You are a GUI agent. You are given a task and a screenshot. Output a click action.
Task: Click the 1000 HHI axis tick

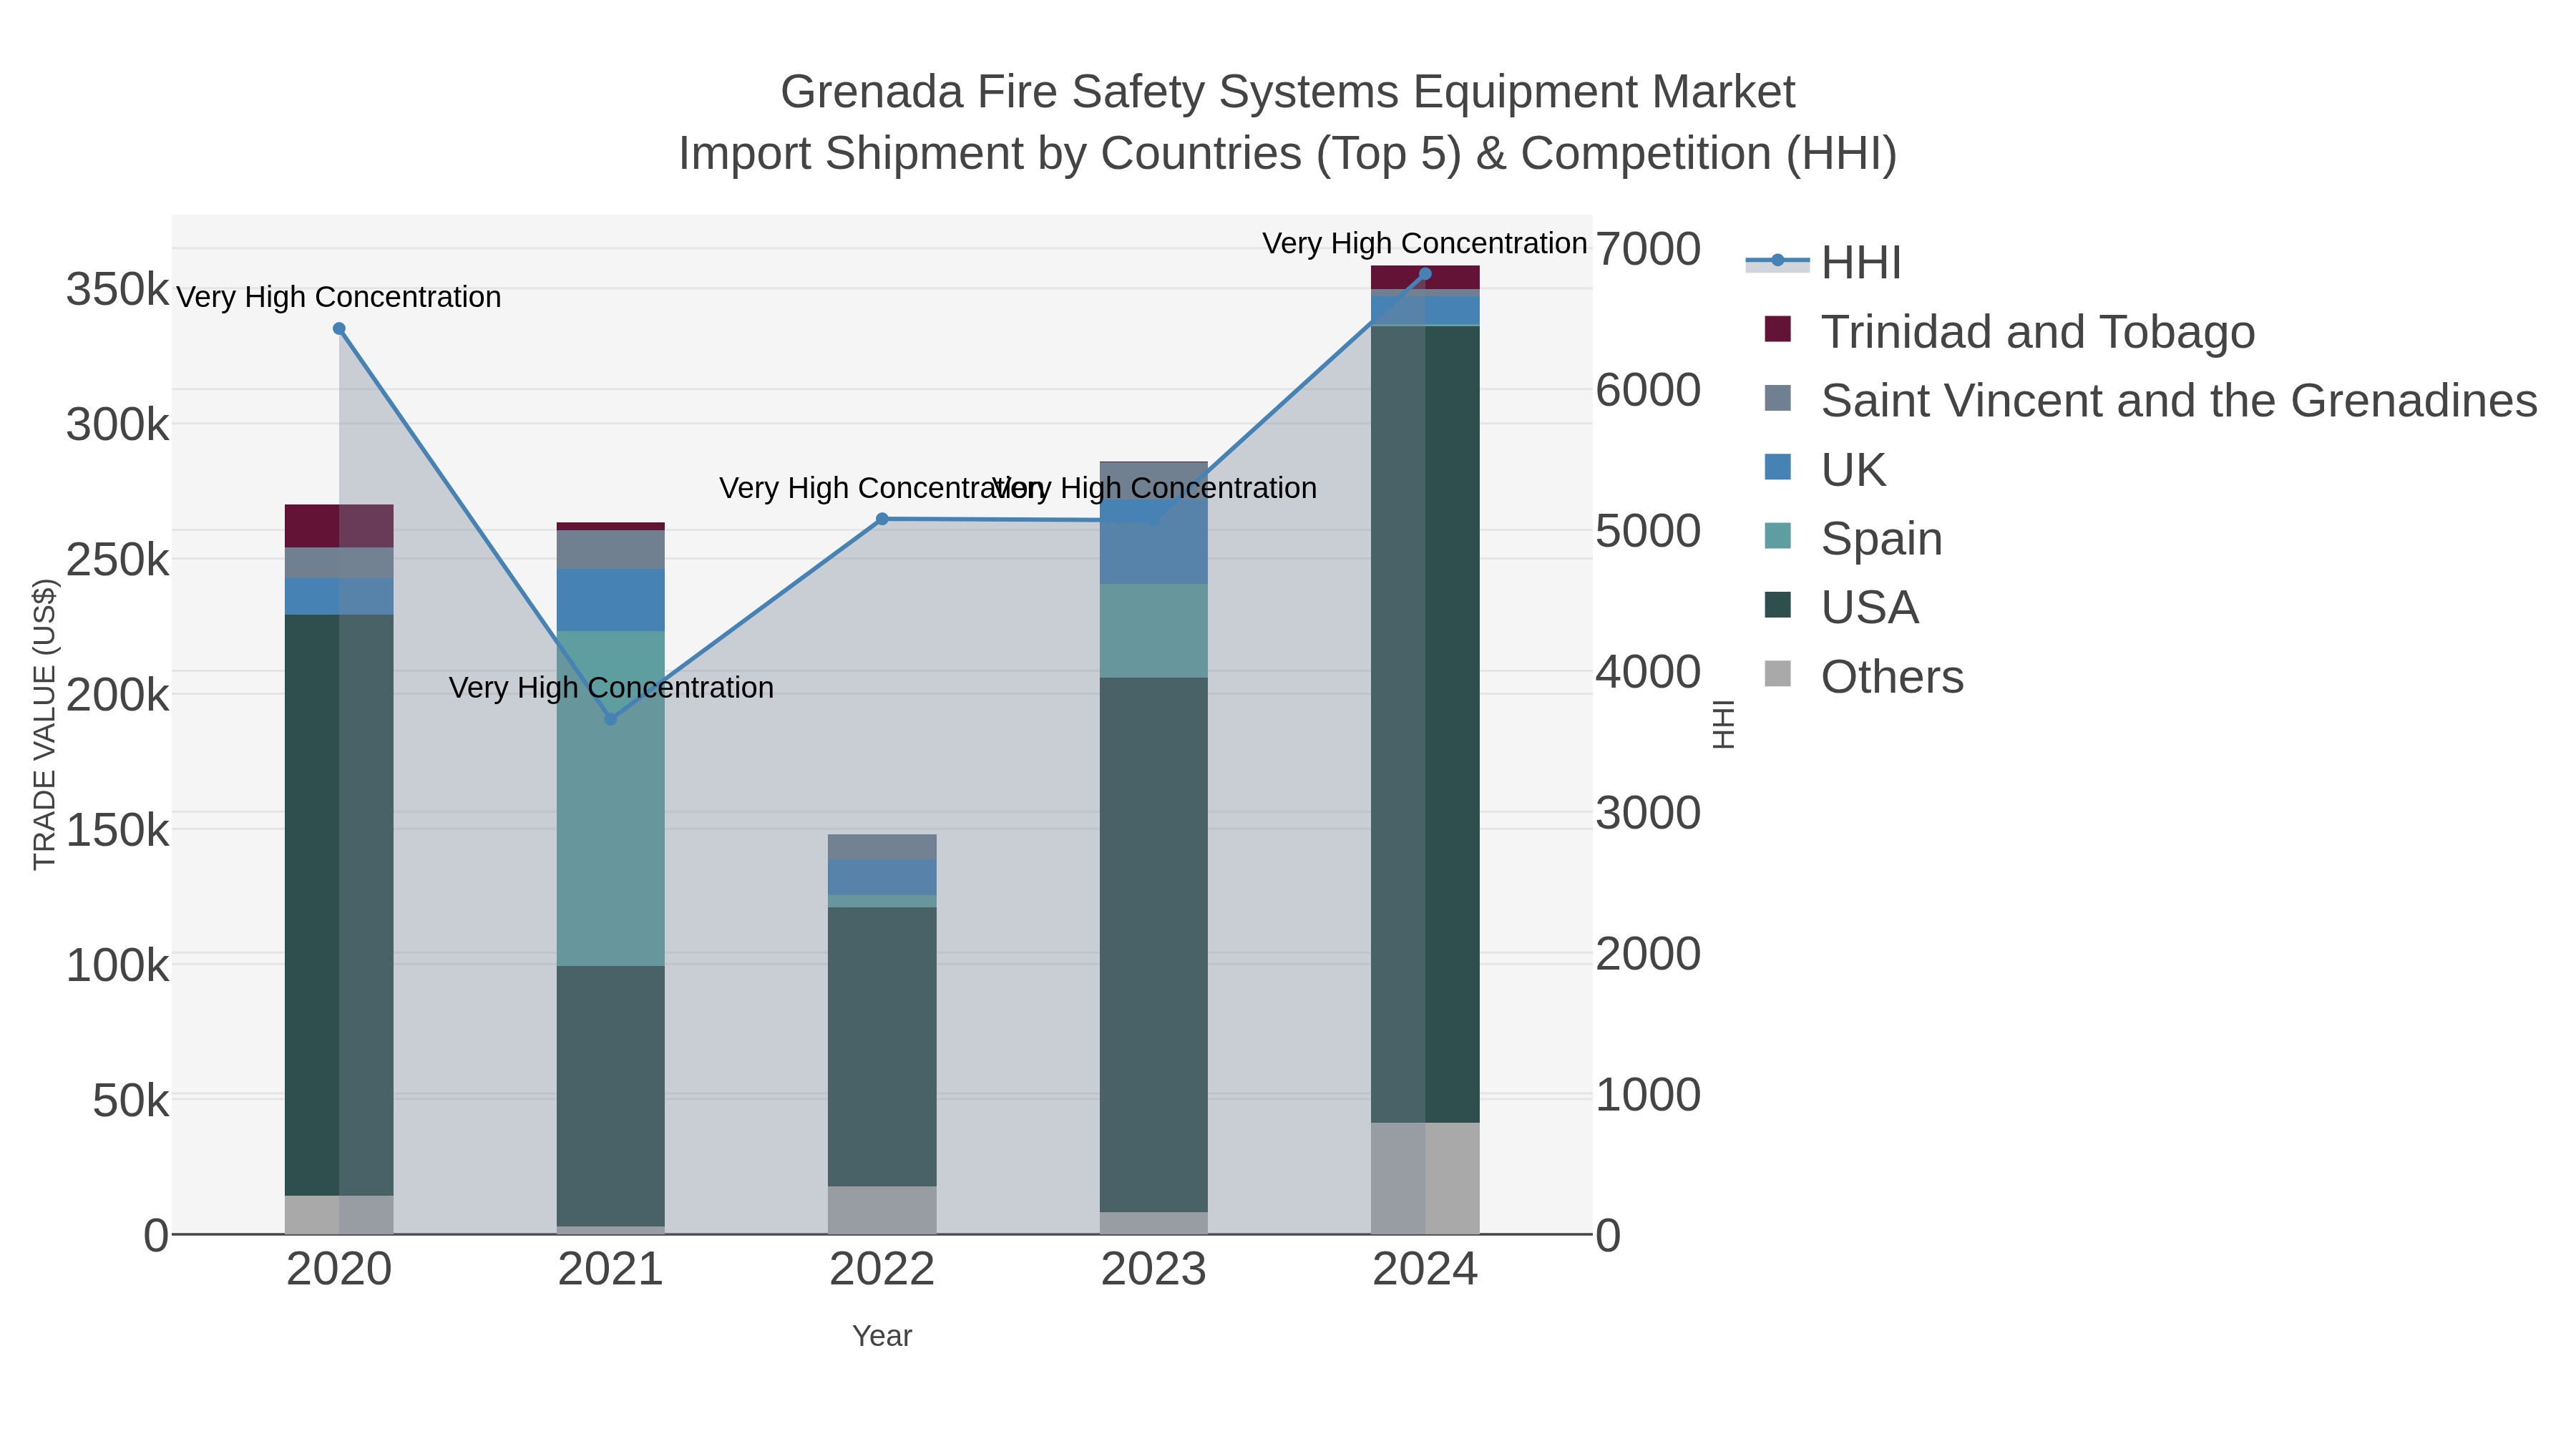(1648, 1095)
